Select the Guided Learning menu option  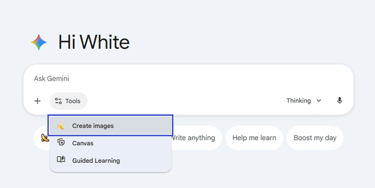click(96, 161)
